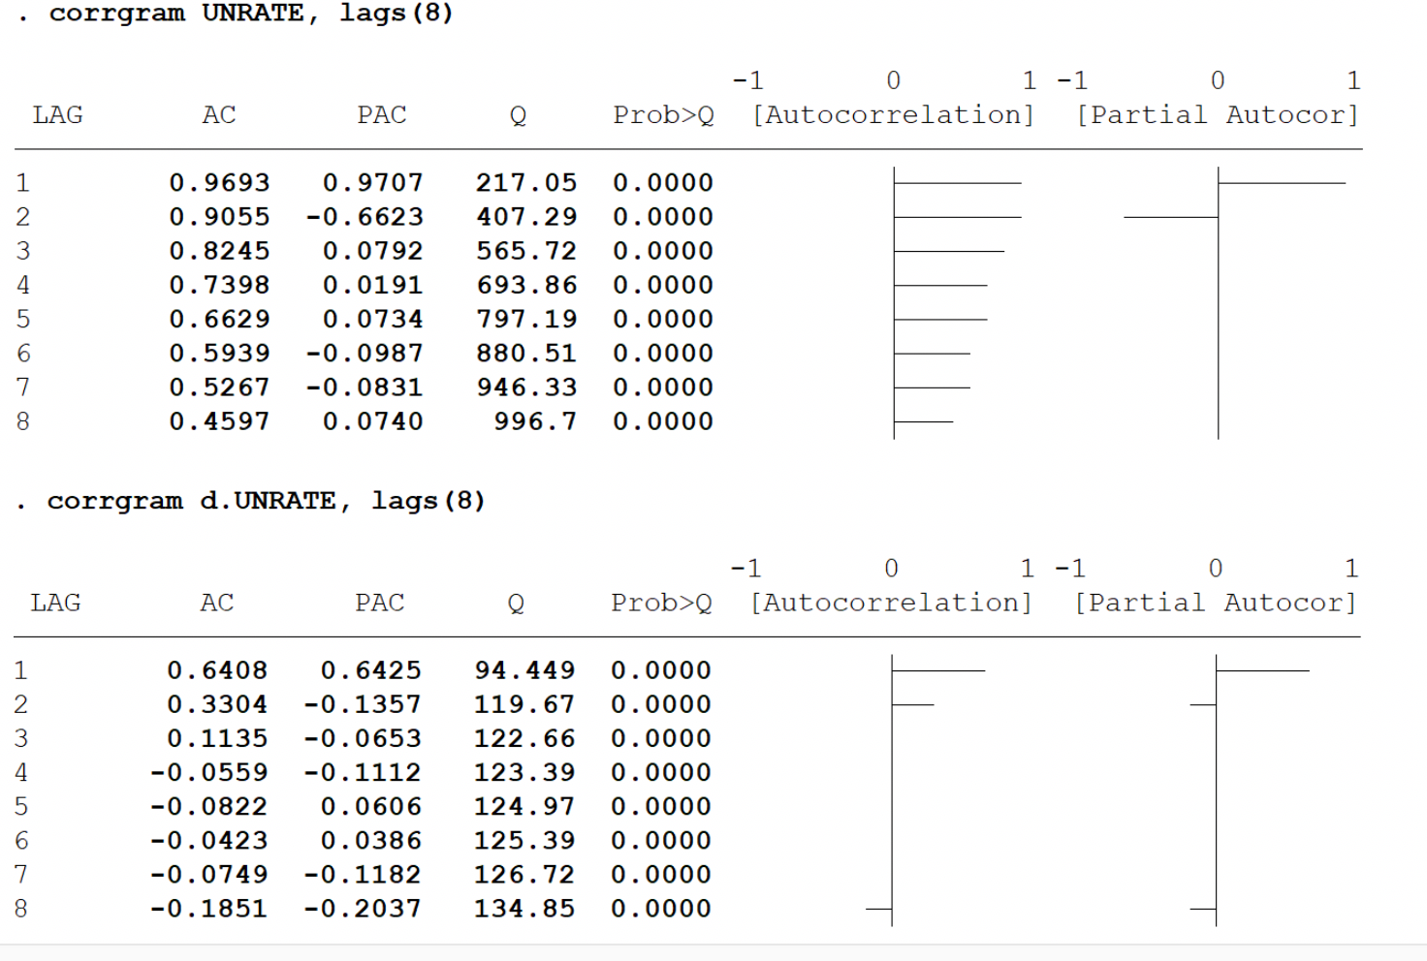This screenshot has height=961, width=1427.
Task: Click the 'corrgram d.UNRATE, lags(8)' command line
Action: (266, 501)
